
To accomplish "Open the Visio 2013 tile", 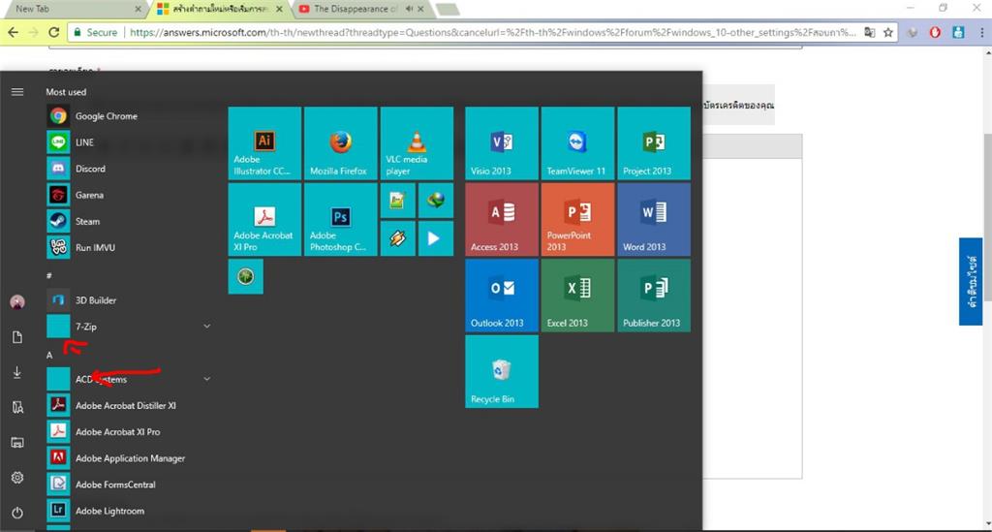I will point(502,143).
